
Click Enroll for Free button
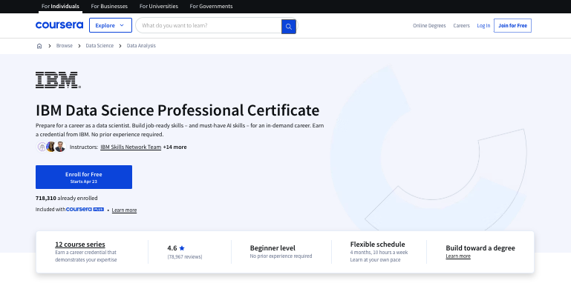[x=84, y=177]
